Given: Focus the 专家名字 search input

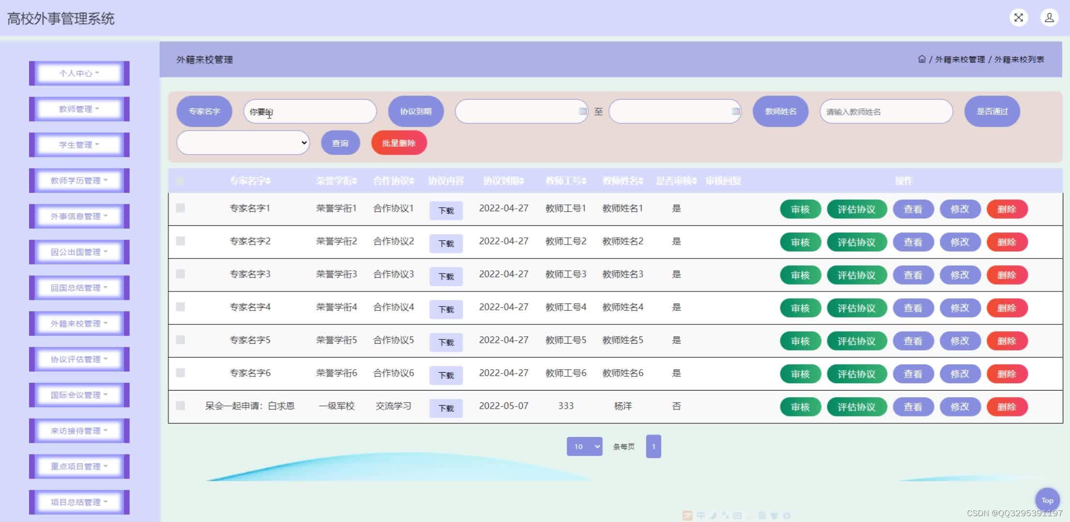Looking at the screenshot, I should pyautogui.click(x=310, y=112).
